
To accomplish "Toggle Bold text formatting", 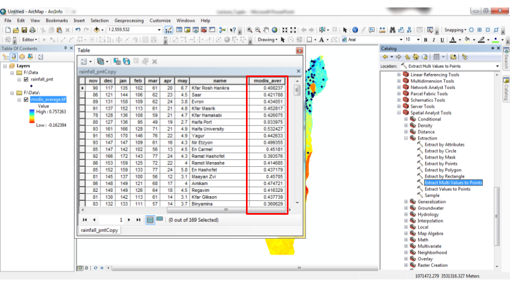I will coord(426,40).
